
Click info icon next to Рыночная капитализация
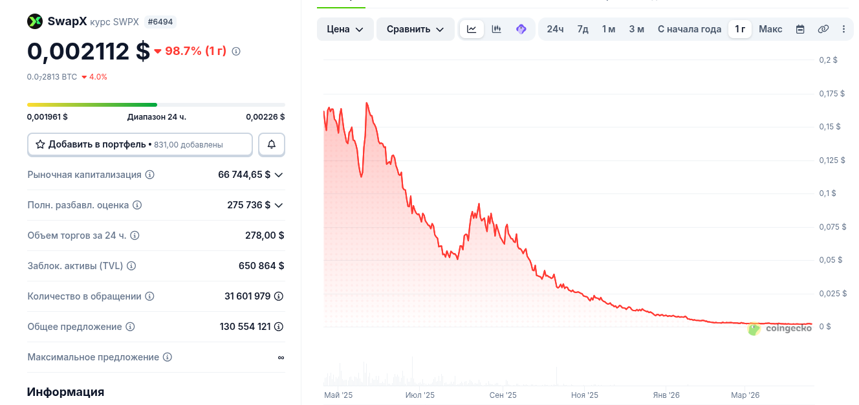pyautogui.click(x=150, y=175)
